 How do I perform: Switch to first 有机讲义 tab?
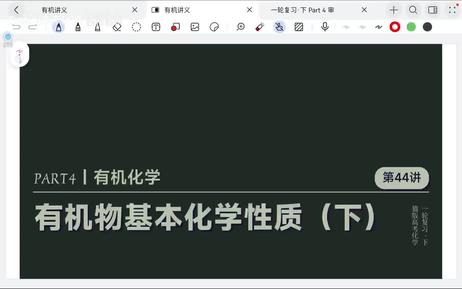pyautogui.click(x=54, y=10)
